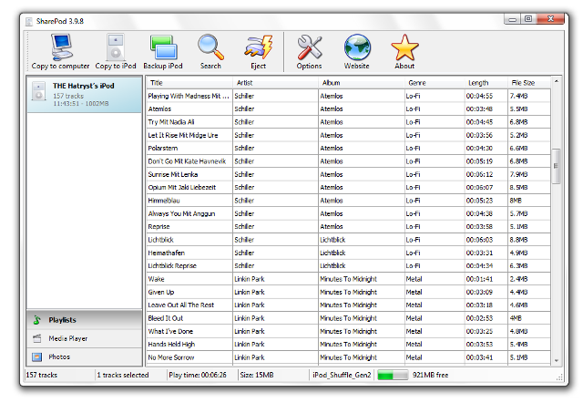This screenshot has height=403, width=583.
Task: Select the track 'Lichtblick Reprise'
Action: (x=349, y=265)
